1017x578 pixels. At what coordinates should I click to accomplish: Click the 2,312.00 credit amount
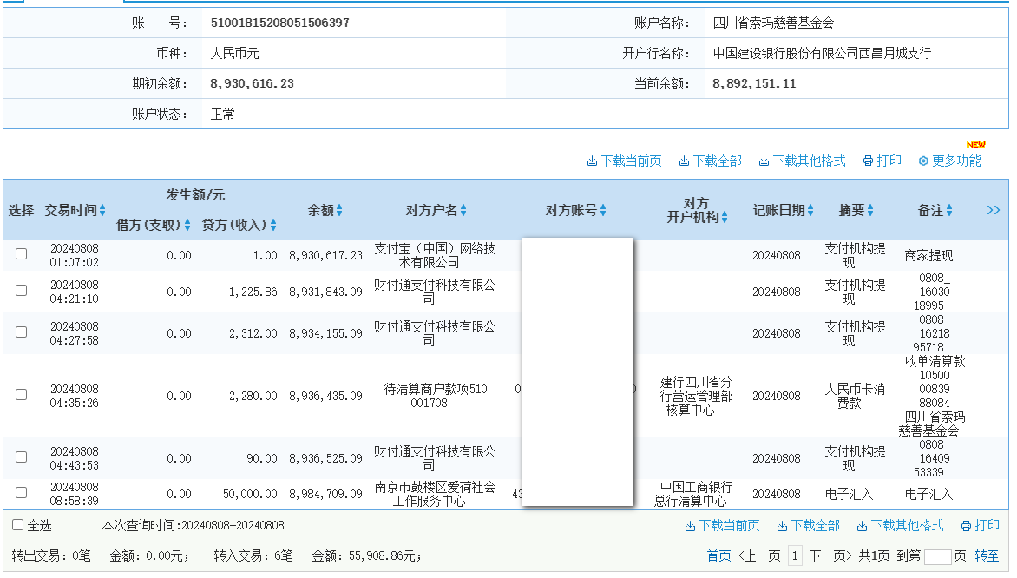(x=253, y=333)
